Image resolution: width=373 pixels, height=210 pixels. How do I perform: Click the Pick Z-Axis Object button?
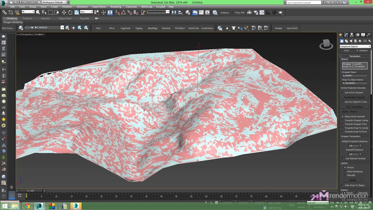coord(354,107)
